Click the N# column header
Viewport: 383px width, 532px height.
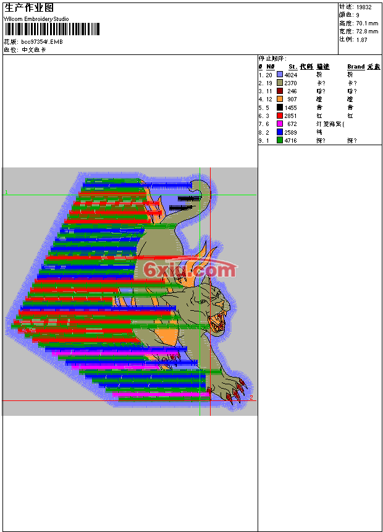pos(271,67)
